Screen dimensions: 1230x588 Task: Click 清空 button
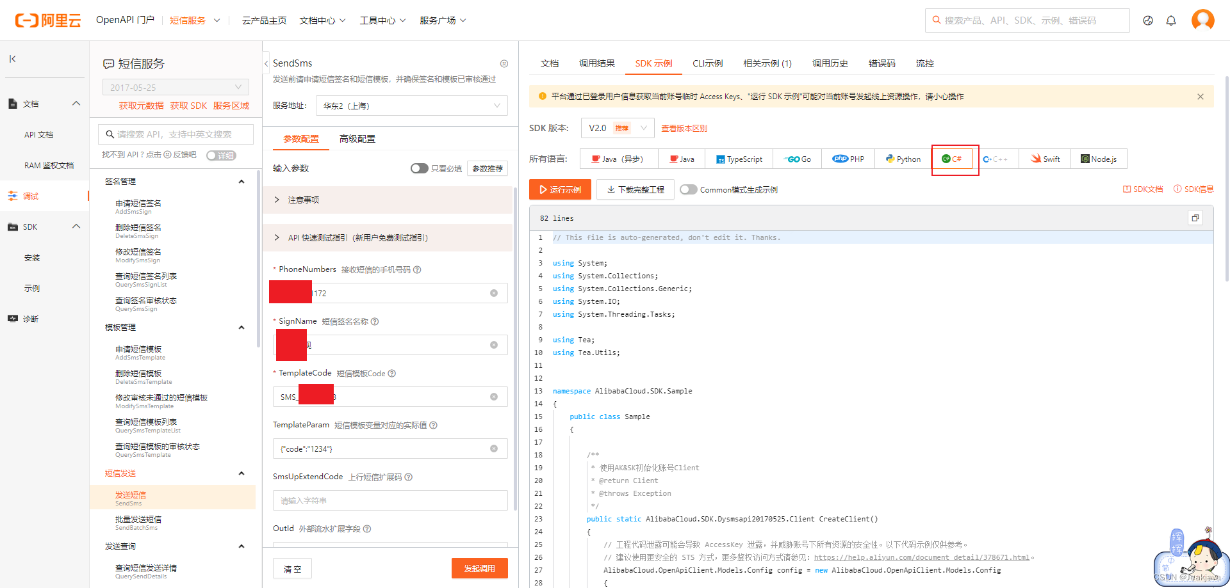(x=293, y=568)
